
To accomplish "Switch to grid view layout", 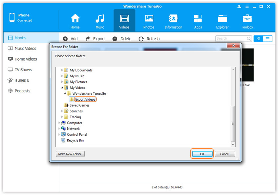I will tap(258, 39).
